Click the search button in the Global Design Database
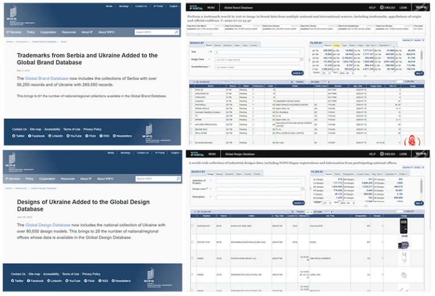Viewport: 435px width, 296px height. (299, 203)
